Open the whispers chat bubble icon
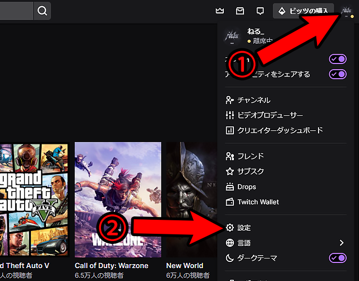359x281 pixels. pos(260,11)
